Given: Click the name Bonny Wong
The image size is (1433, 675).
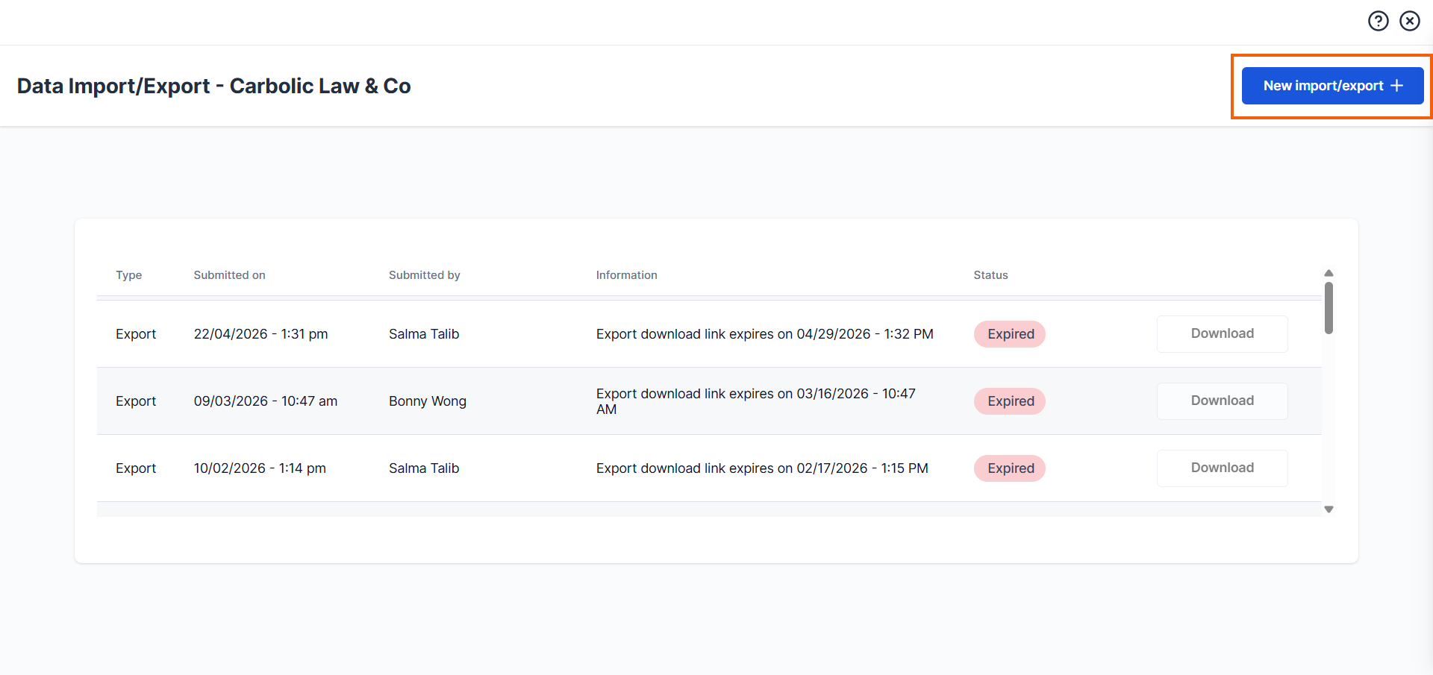Looking at the screenshot, I should point(427,401).
